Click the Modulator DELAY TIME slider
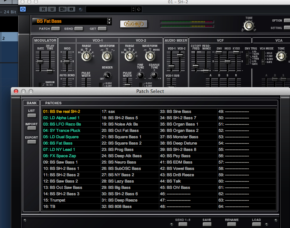290x228 pixels. tap(50, 70)
